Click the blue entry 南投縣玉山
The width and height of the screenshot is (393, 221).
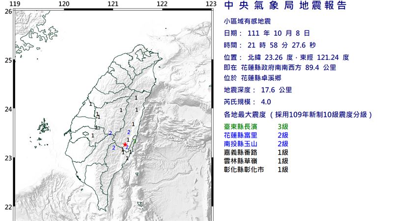[x=241, y=144]
